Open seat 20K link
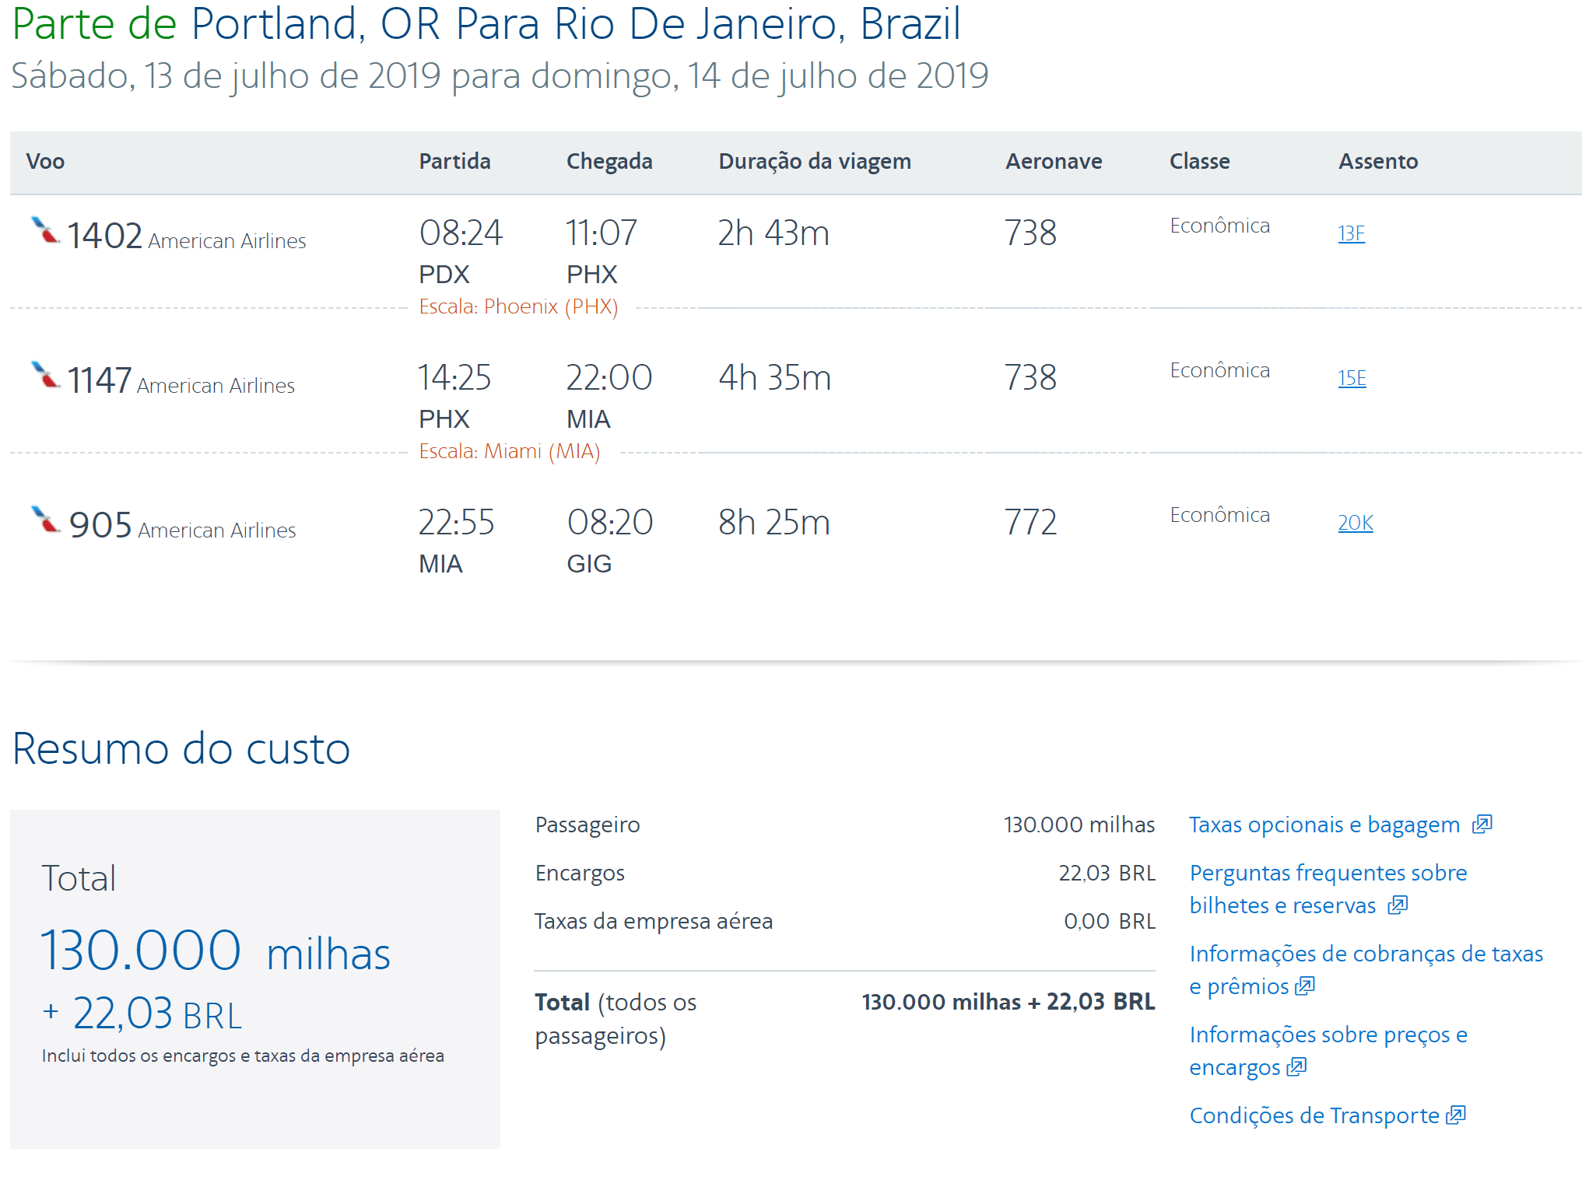1589x1187 pixels. [x=1356, y=523]
